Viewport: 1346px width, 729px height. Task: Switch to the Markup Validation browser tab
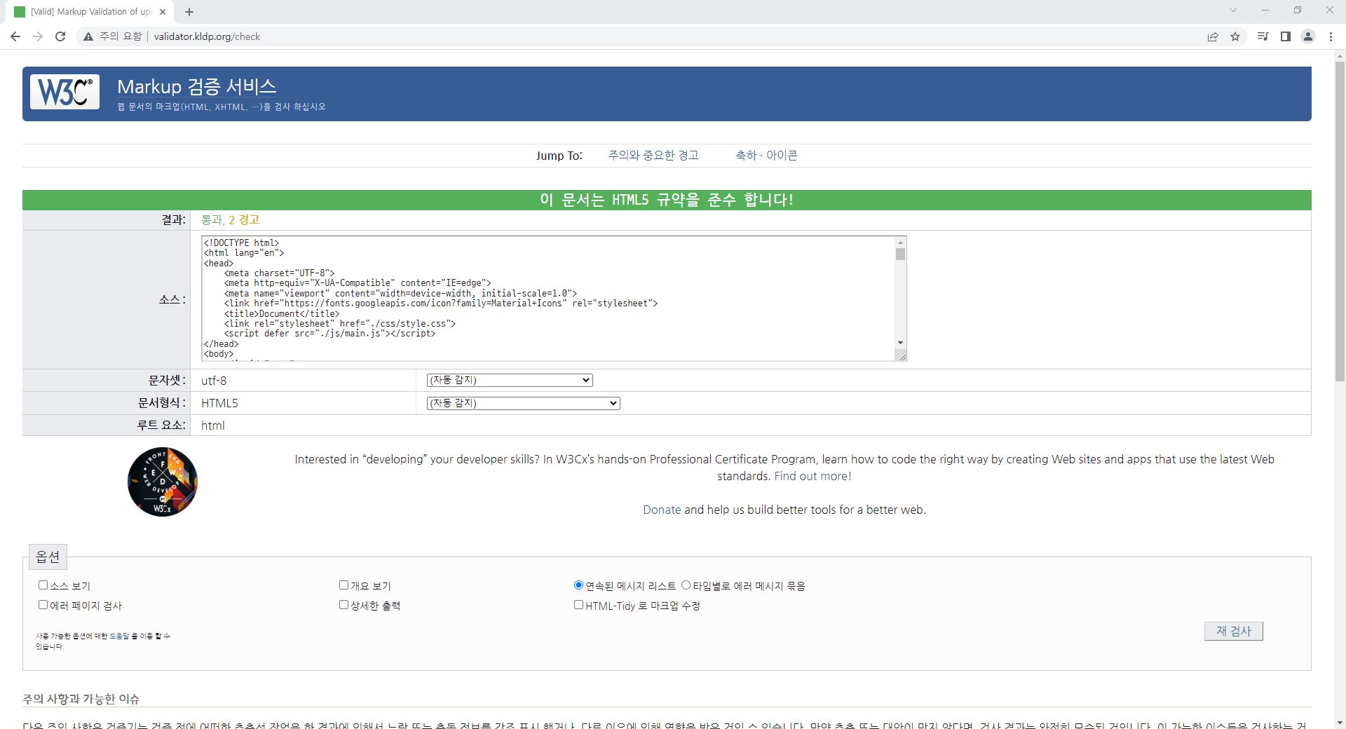91,12
